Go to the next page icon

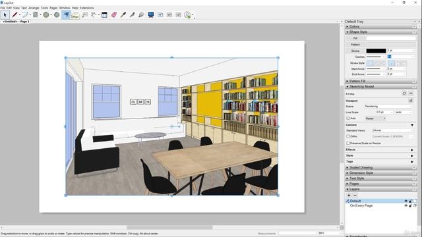(x=179, y=14)
